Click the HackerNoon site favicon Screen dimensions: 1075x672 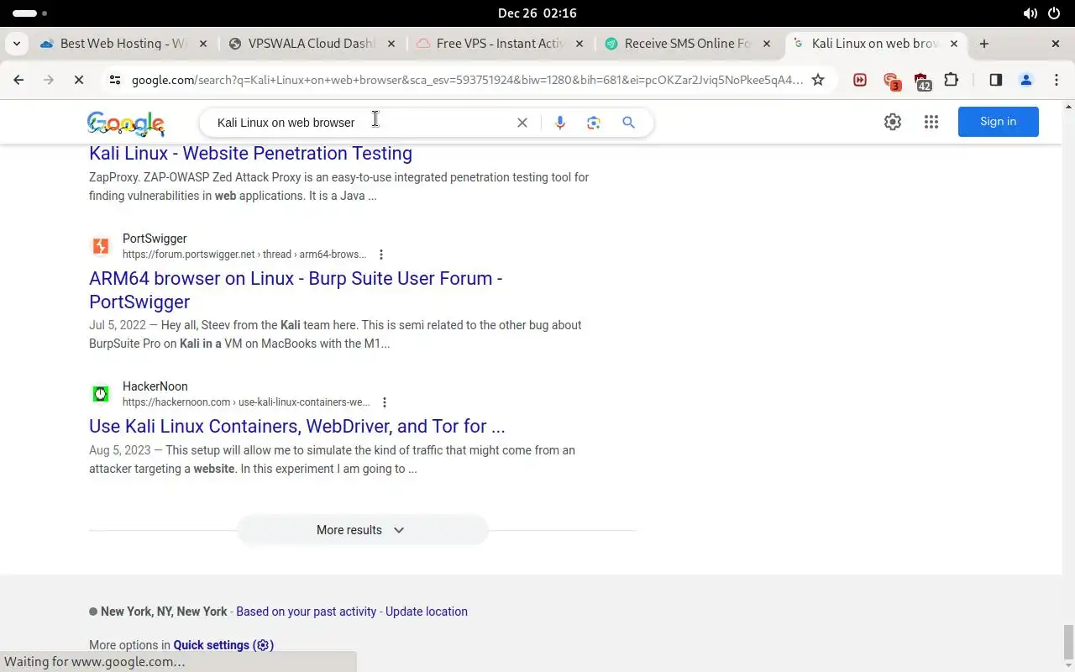101,394
